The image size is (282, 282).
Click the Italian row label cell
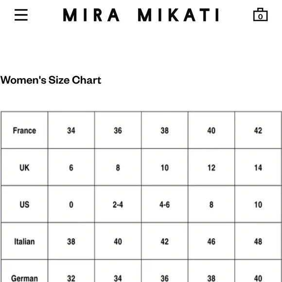pos(24,241)
